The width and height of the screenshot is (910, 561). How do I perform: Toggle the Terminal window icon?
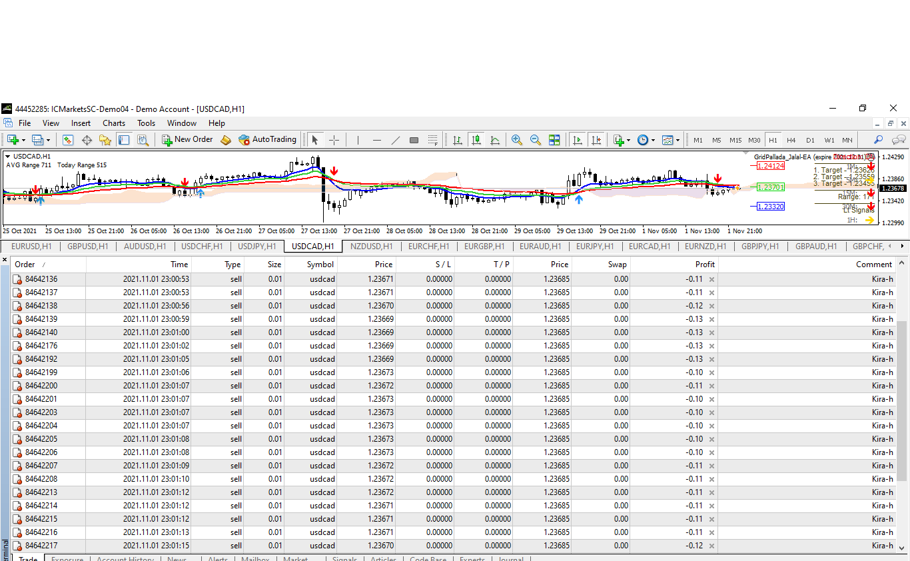(x=124, y=140)
